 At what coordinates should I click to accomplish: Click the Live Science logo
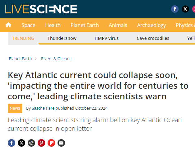pyautogui.click(x=41, y=9)
